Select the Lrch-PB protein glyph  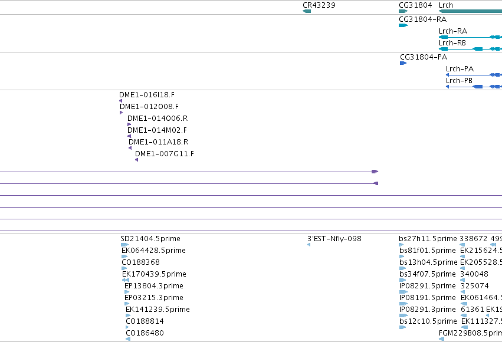(474, 87)
